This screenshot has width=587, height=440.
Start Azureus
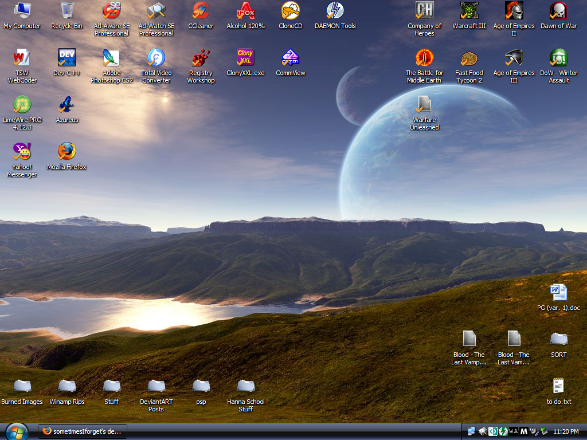point(66,105)
